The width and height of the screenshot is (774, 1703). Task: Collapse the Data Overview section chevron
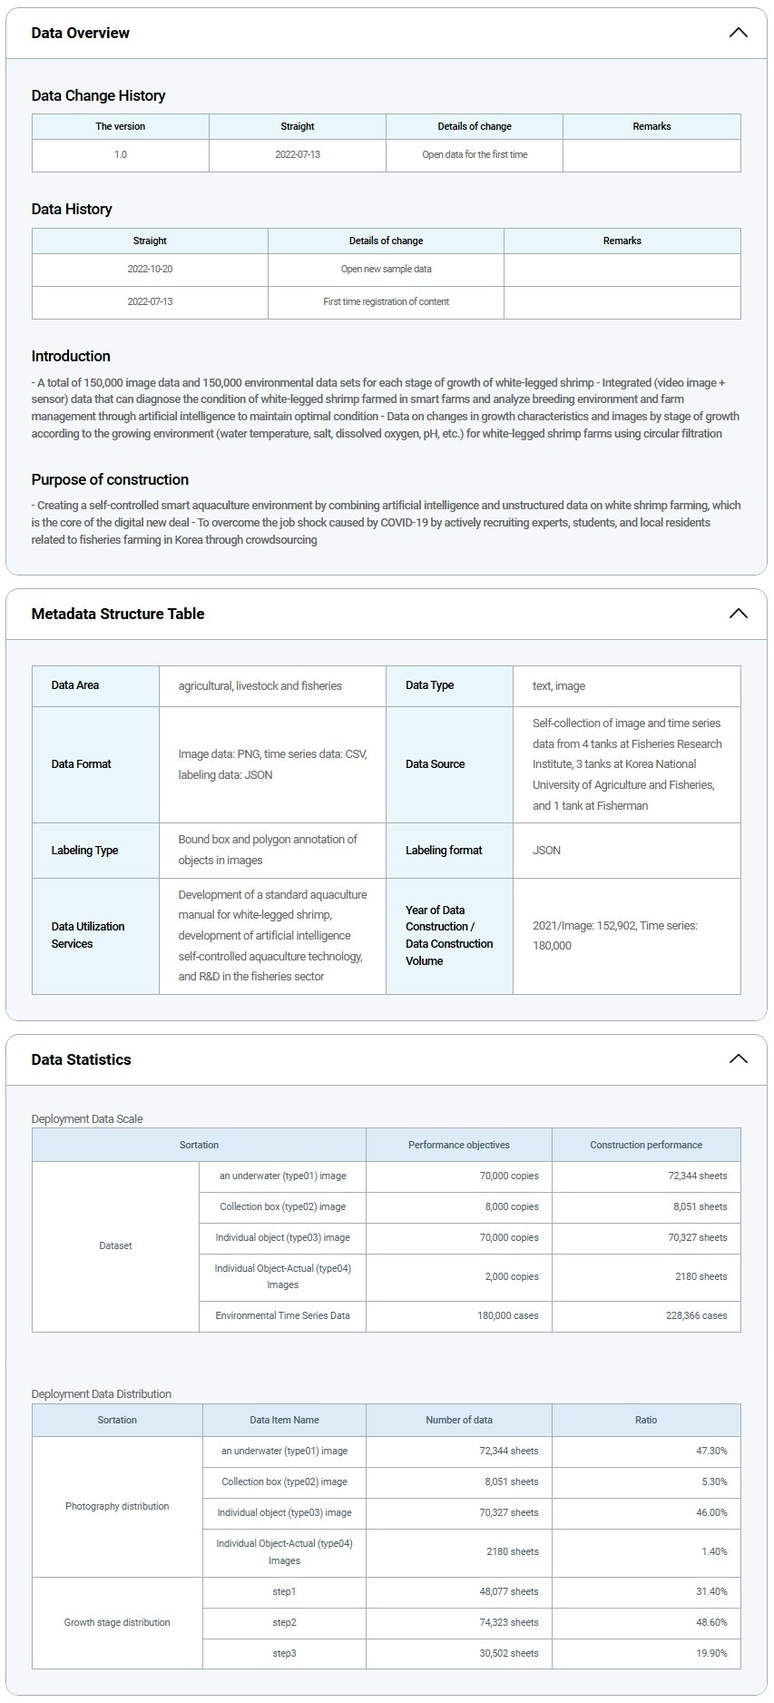[738, 33]
